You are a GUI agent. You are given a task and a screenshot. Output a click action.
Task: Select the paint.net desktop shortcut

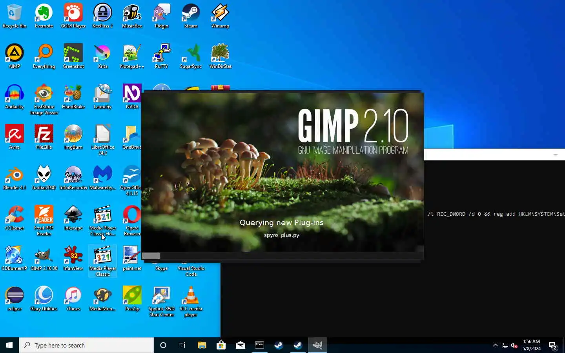click(x=132, y=258)
